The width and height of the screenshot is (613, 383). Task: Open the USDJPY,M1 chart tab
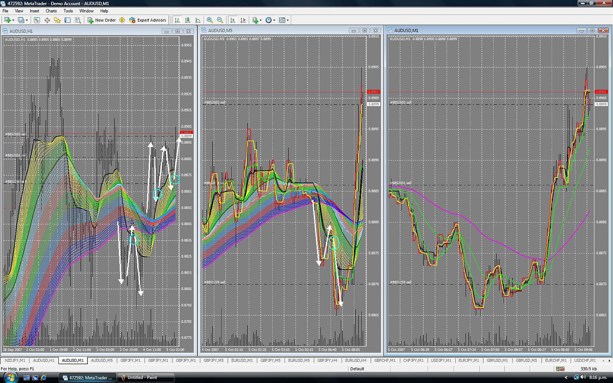click(441, 361)
